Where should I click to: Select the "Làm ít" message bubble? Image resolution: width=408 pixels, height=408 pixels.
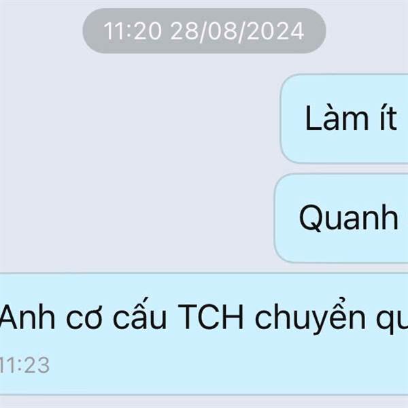click(x=344, y=118)
